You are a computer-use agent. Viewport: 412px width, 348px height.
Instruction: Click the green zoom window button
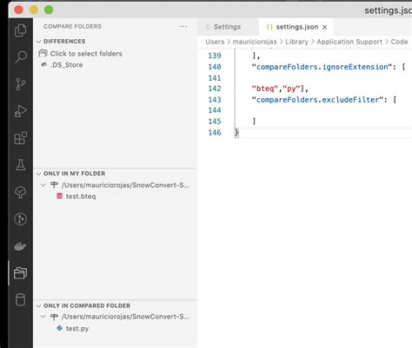coord(49,10)
